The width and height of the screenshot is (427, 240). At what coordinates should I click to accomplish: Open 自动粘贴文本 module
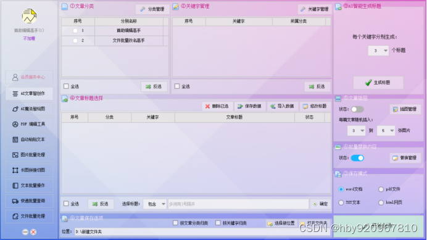(x=29, y=139)
